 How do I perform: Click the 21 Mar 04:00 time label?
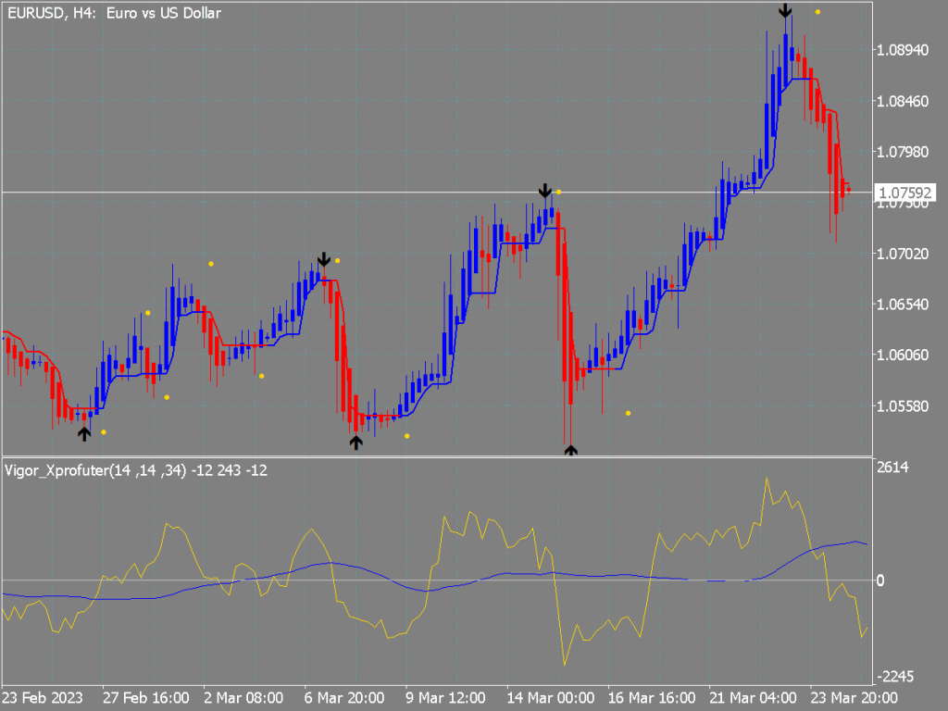[x=753, y=698]
